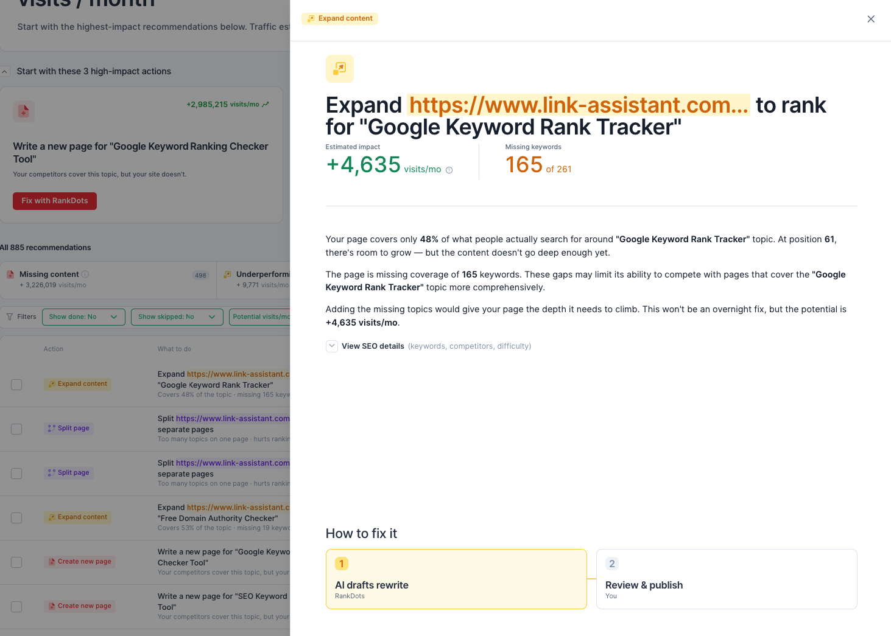This screenshot has width=891, height=636.
Task: Open the Show done: No dropdown
Action: [x=83, y=317]
